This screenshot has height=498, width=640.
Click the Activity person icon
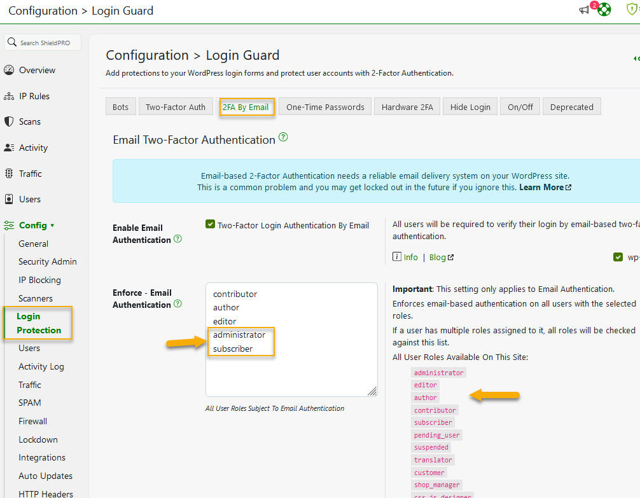tap(9, 148)
